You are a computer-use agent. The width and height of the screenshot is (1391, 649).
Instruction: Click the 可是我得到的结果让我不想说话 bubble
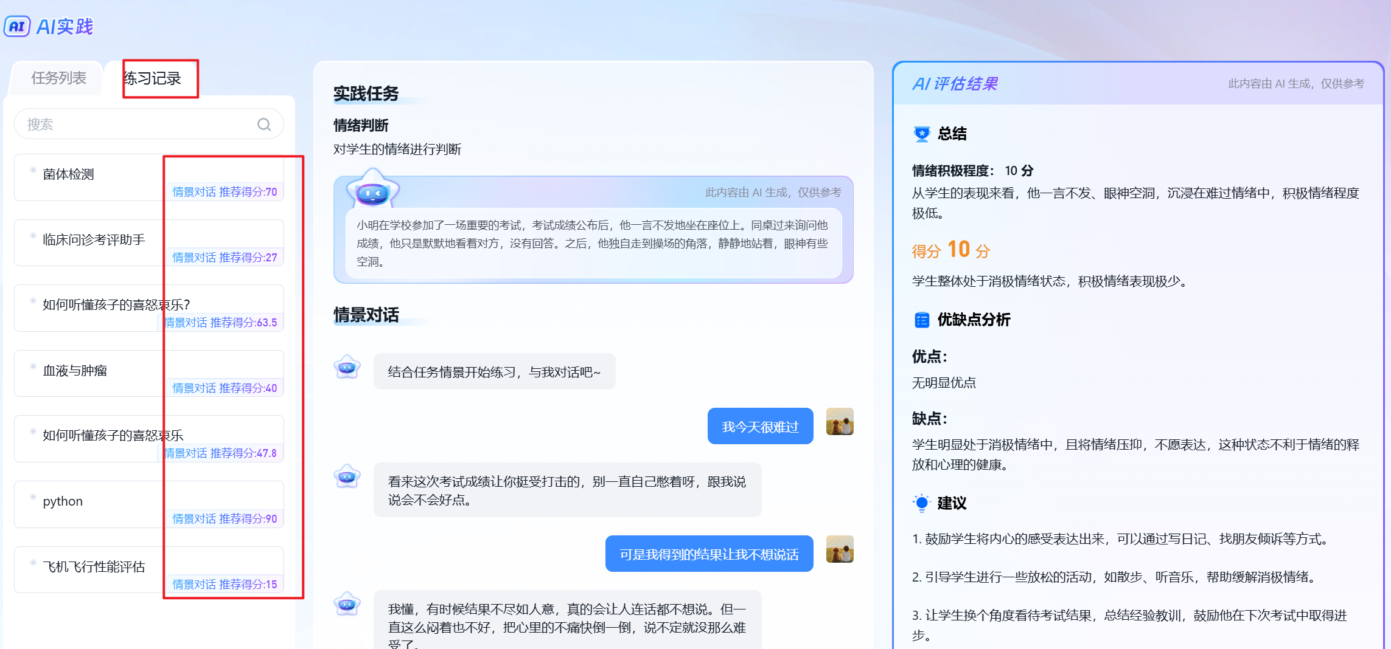pyautogui.click(x=709, y=554)
